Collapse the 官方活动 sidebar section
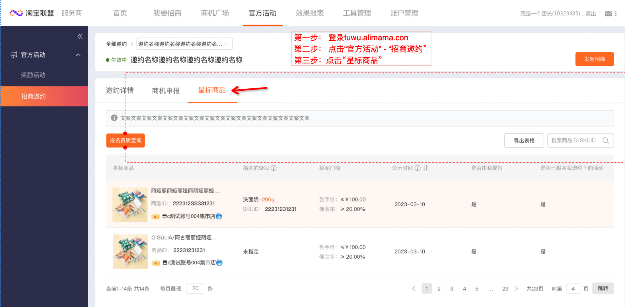The image size is (625, 307). point(78,55)
